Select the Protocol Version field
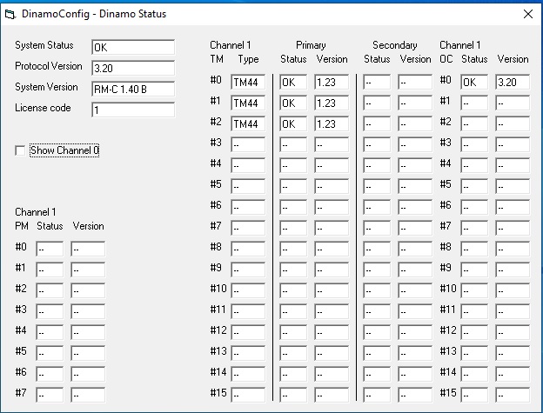The width and height of the screenshot is (543, 413). [132, 68]
